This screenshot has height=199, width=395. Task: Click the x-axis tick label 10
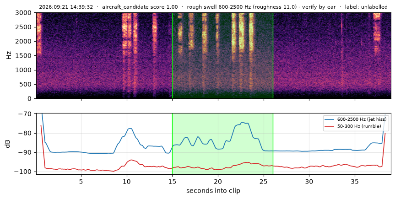pos(127,181)
